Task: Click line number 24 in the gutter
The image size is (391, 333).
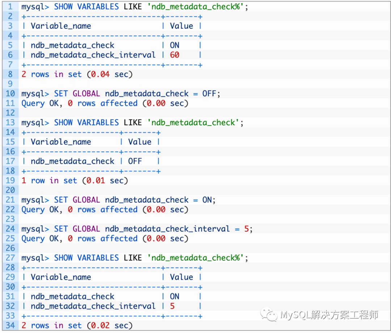Action: point(10,229)
